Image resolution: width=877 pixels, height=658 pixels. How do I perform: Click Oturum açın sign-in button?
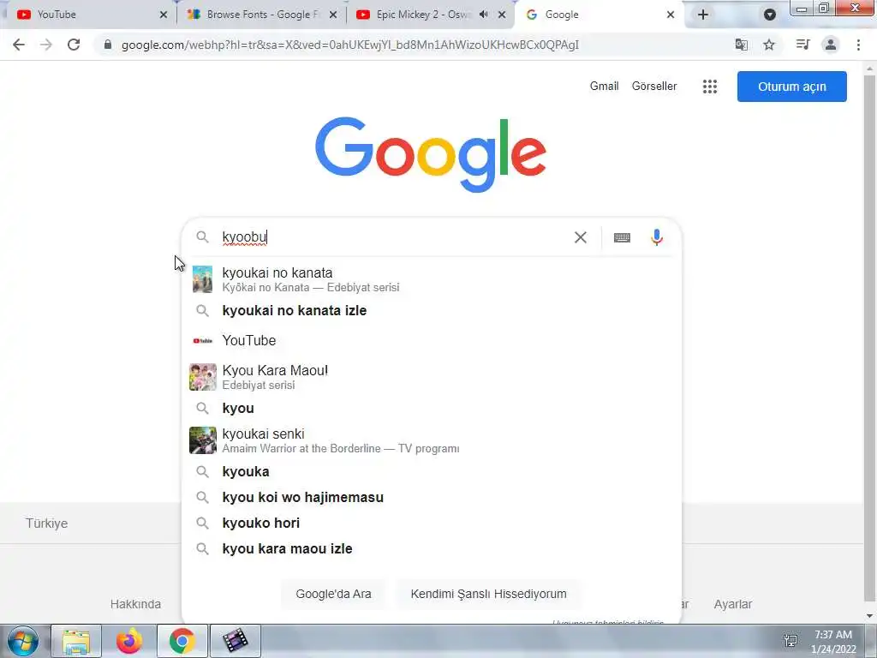pyautogui.click(x=791, y=87)
